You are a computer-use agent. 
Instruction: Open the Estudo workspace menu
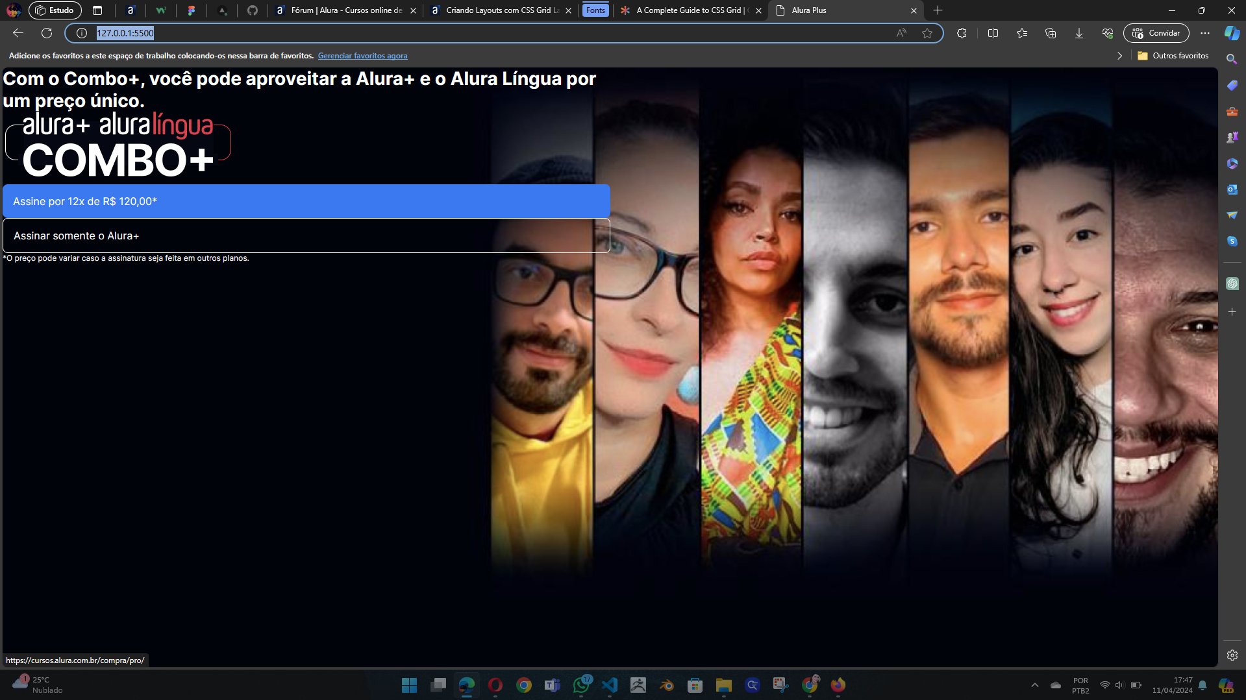click(55, 10)
